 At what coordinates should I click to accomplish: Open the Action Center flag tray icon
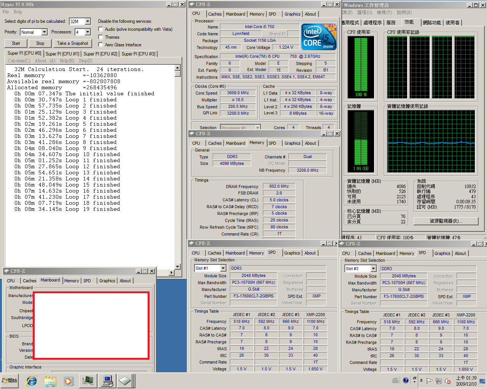point(430,381)
